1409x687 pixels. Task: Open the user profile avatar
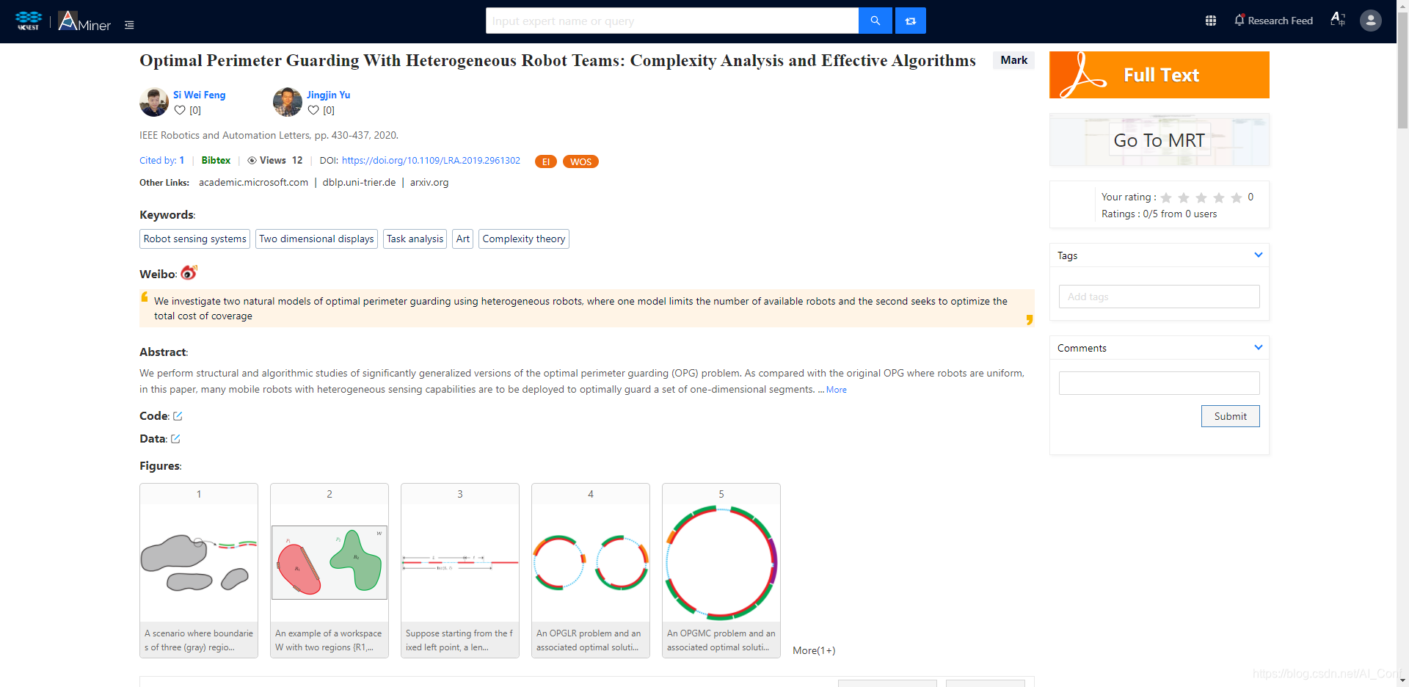[1370, 21]
